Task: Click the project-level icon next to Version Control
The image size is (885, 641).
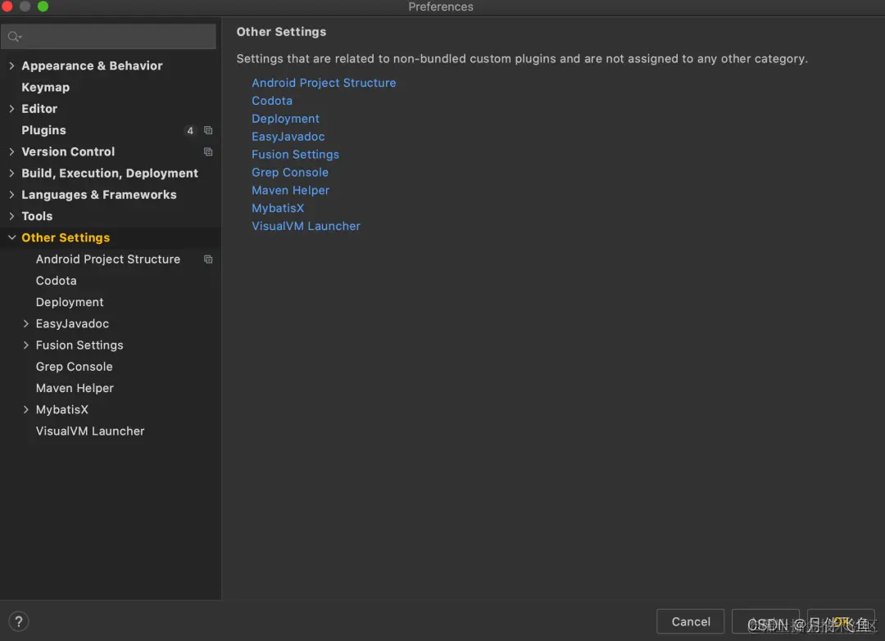Action: tap(208, 151)
